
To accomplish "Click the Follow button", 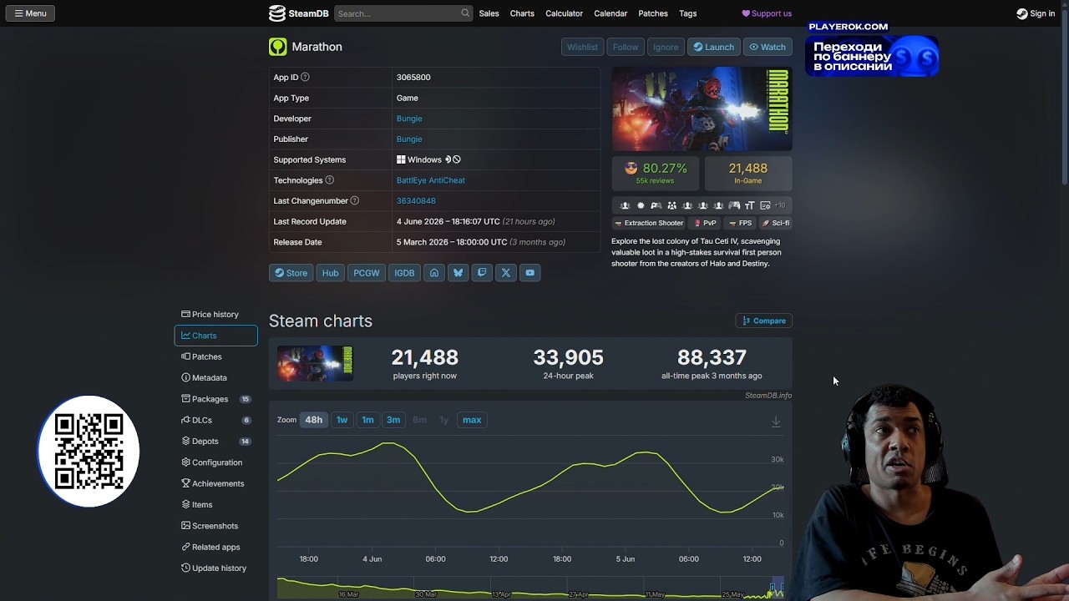I will coord(625,47).
